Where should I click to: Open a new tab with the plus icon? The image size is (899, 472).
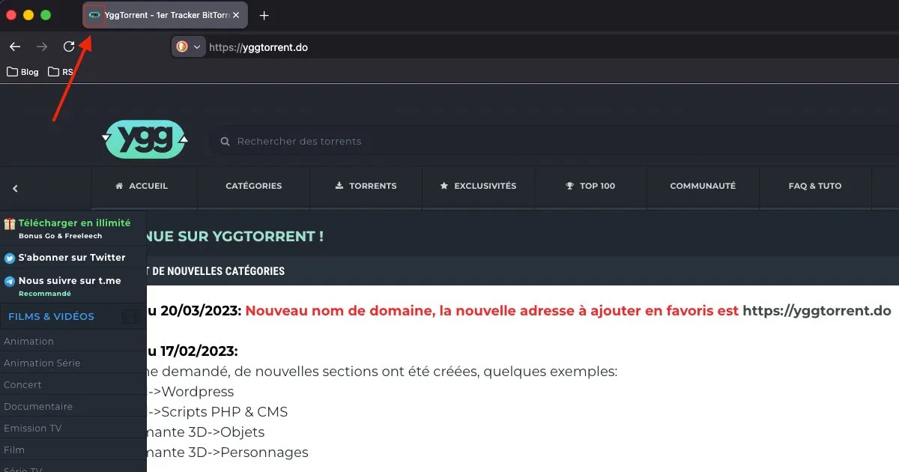264,15
